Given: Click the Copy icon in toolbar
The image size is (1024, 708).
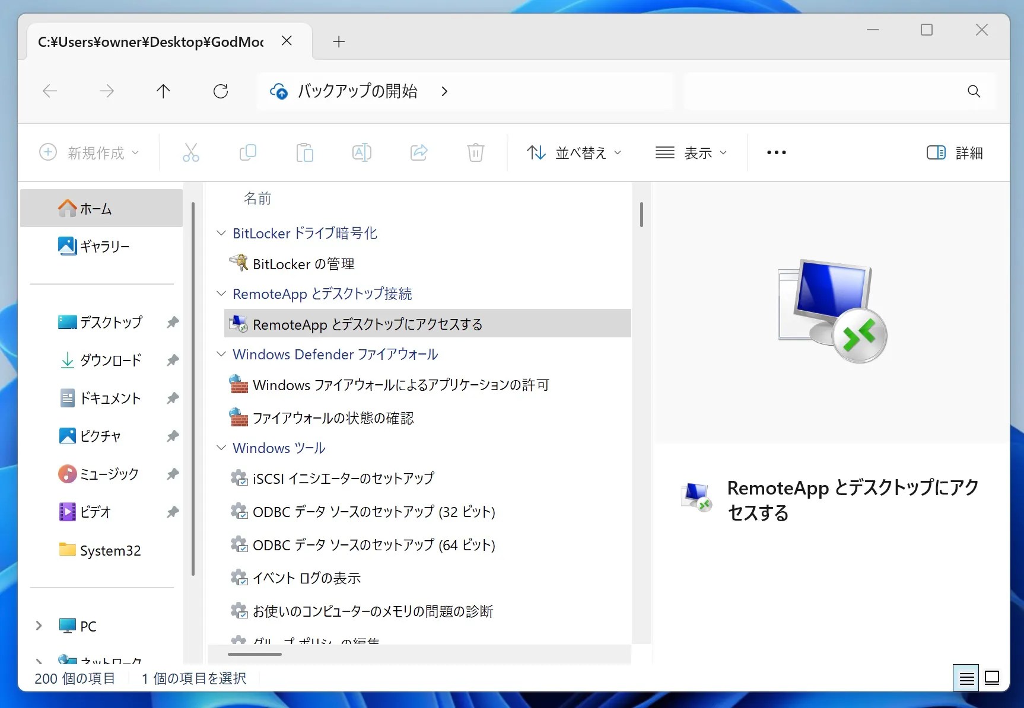Looking at the screenshot, I should coord(247,153).
